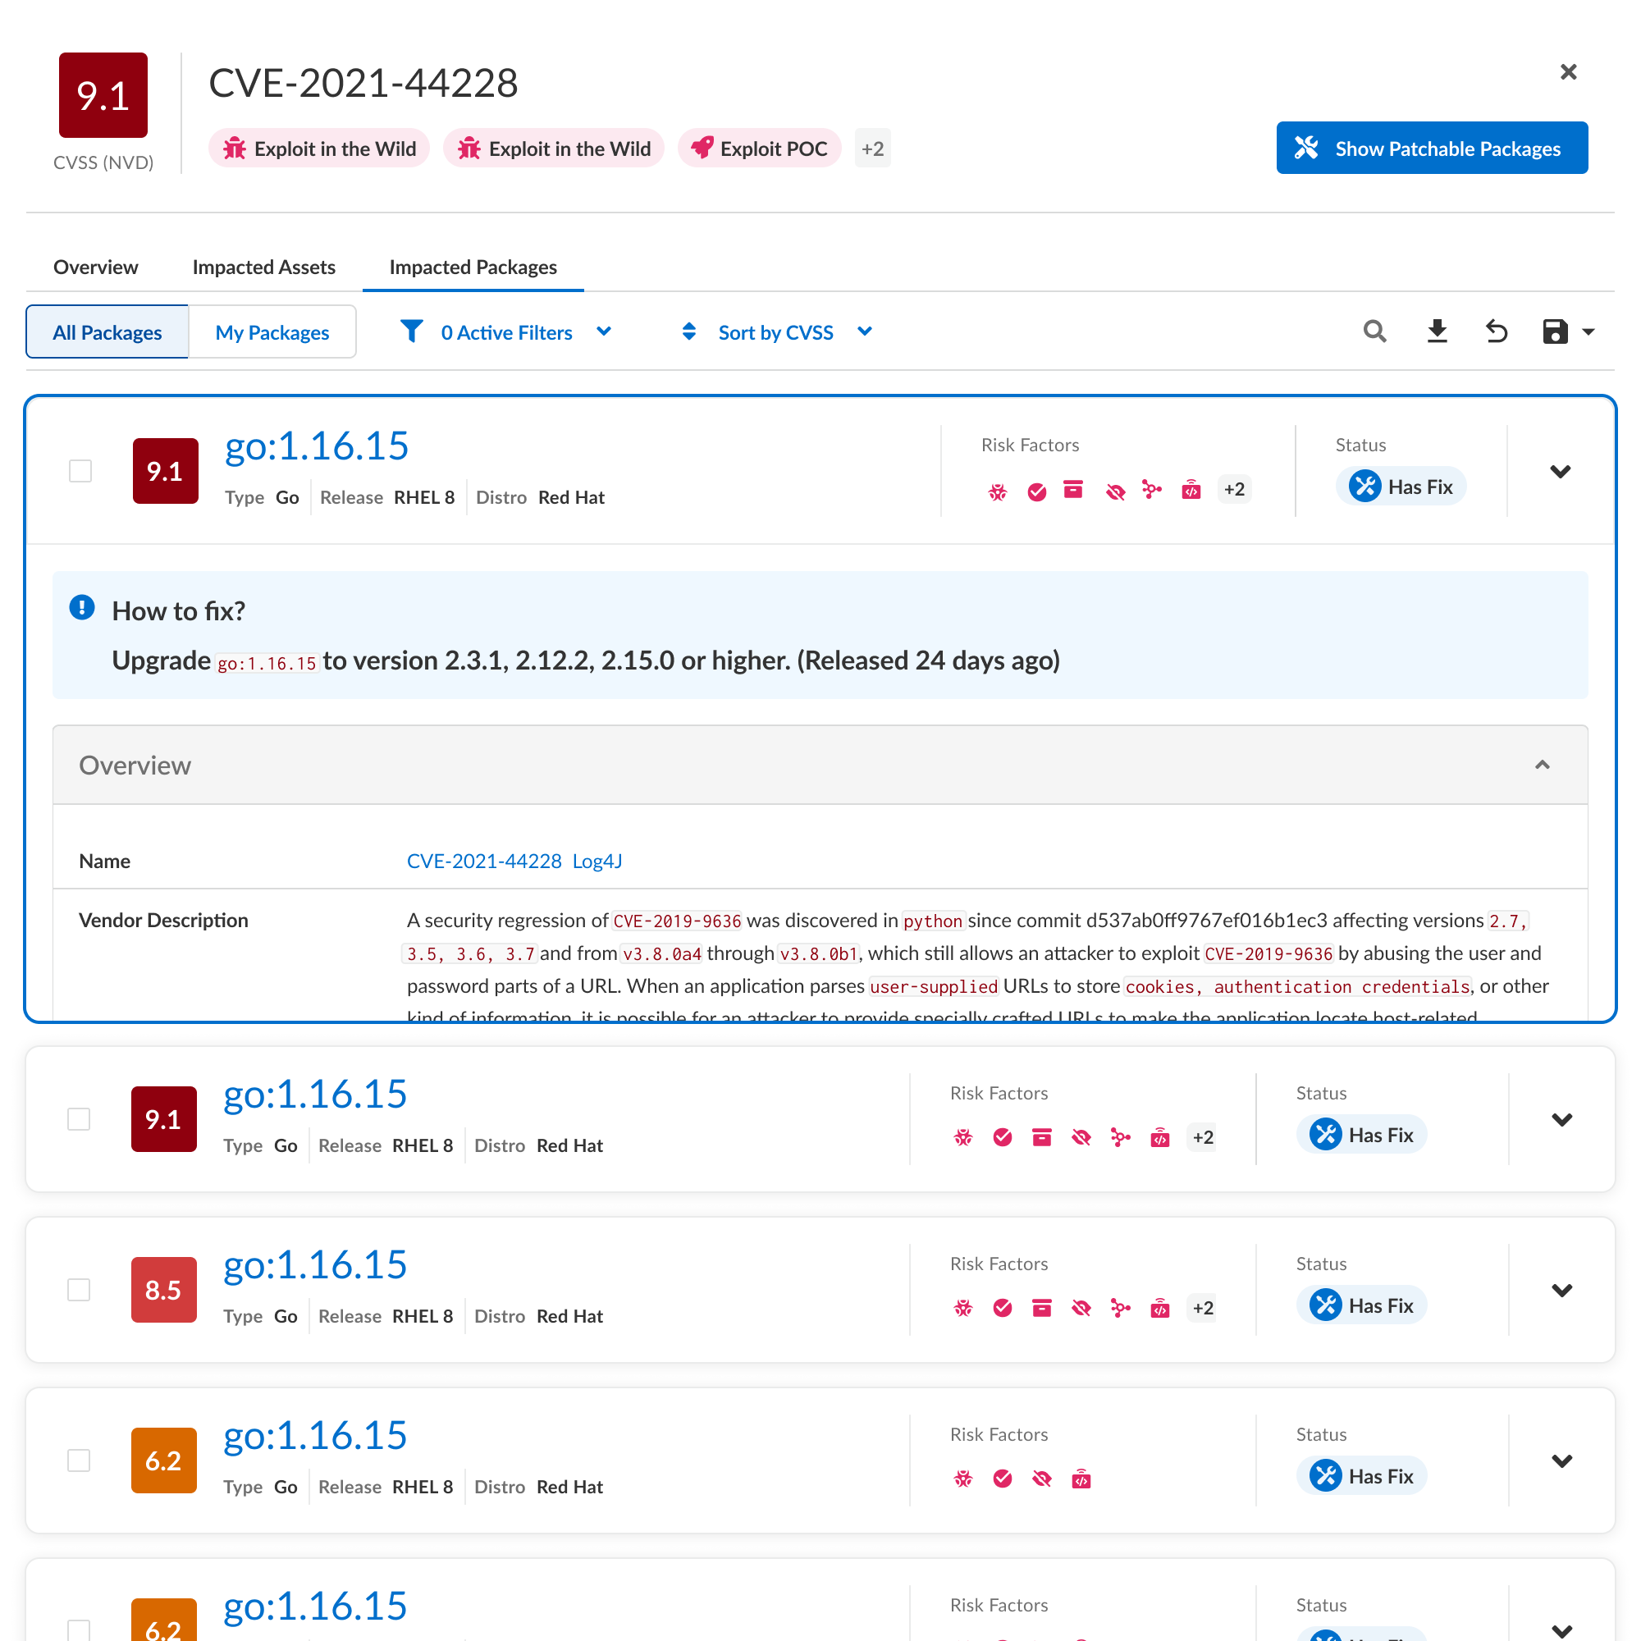Open the CVE-2021-44228 Log4J name link
Screen dimensions: 1641x1641
click(x=514, y=861)
